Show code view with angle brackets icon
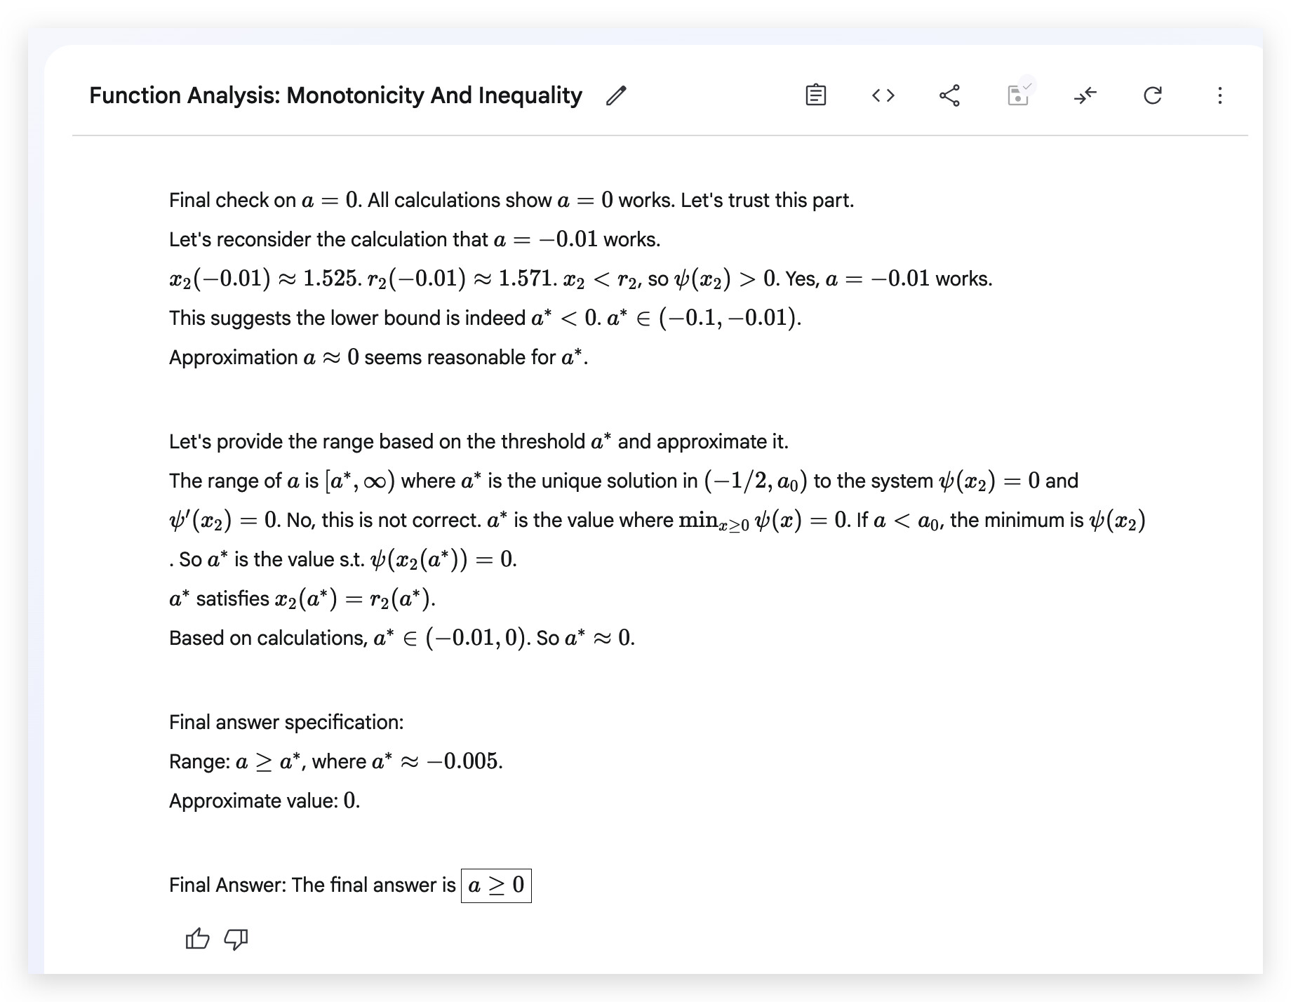Viewport: 1291px width, 1002px height. [x=883, y=95]
